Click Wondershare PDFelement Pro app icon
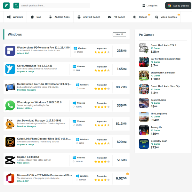 pyautogui.click(x=10, y=51)
